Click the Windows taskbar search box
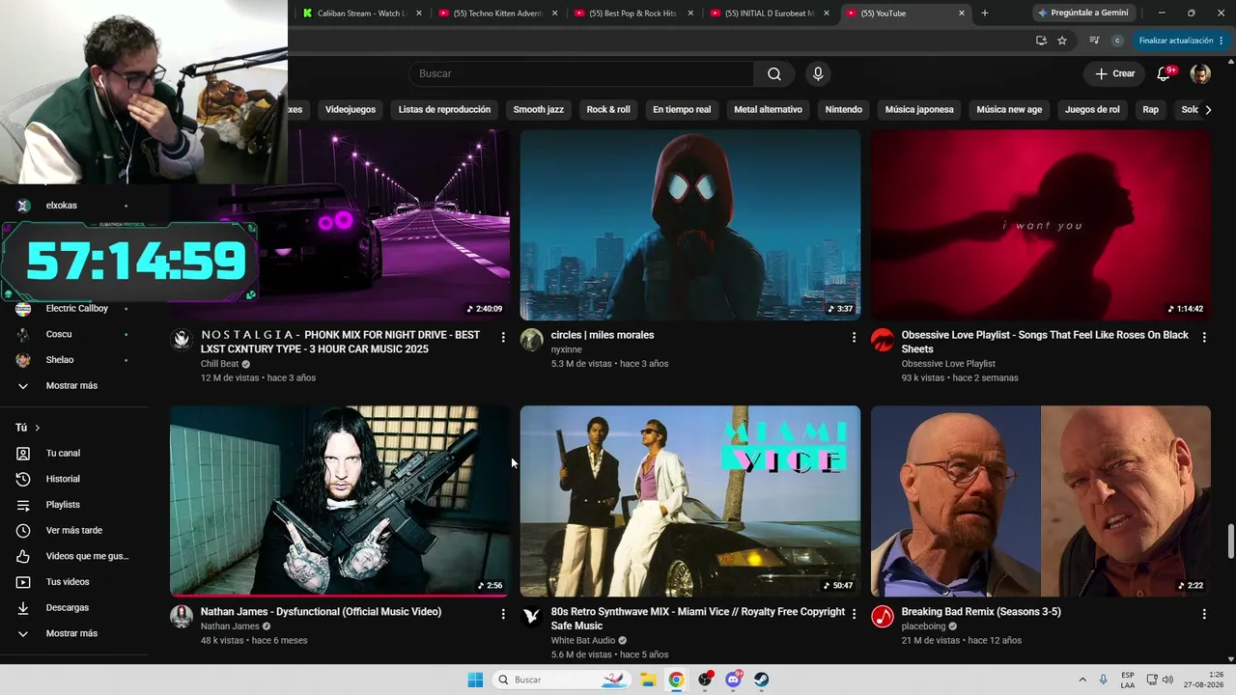This screenshot has width=1236, height=695. pyautogui.click(x=562, y=680)
